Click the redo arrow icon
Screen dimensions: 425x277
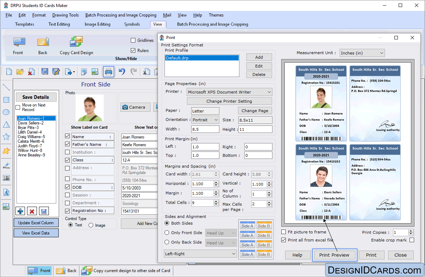[134, 72]
